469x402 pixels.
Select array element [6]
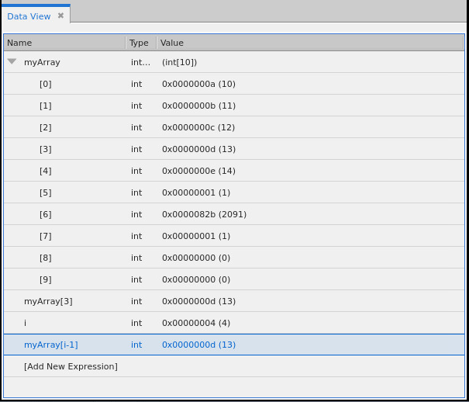coord(46,214)
